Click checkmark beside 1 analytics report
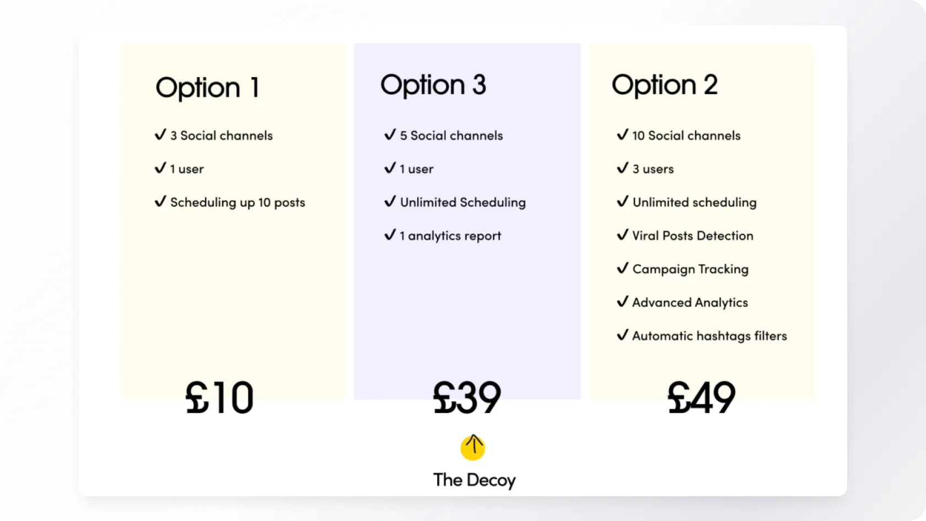The width and height of the screenshot is (926, 521). 390,235
